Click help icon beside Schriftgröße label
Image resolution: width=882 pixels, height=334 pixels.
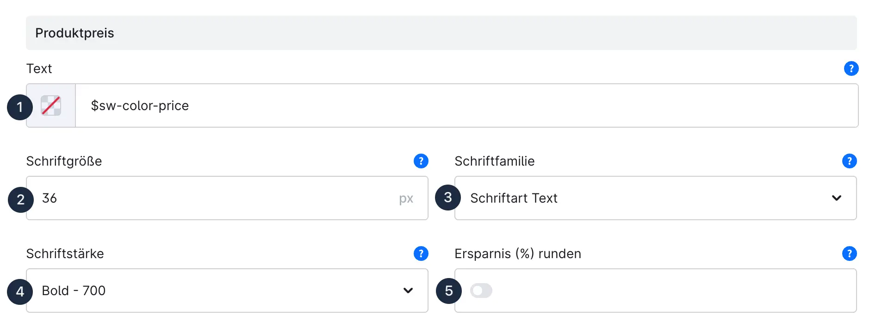(x=421, y=161)
